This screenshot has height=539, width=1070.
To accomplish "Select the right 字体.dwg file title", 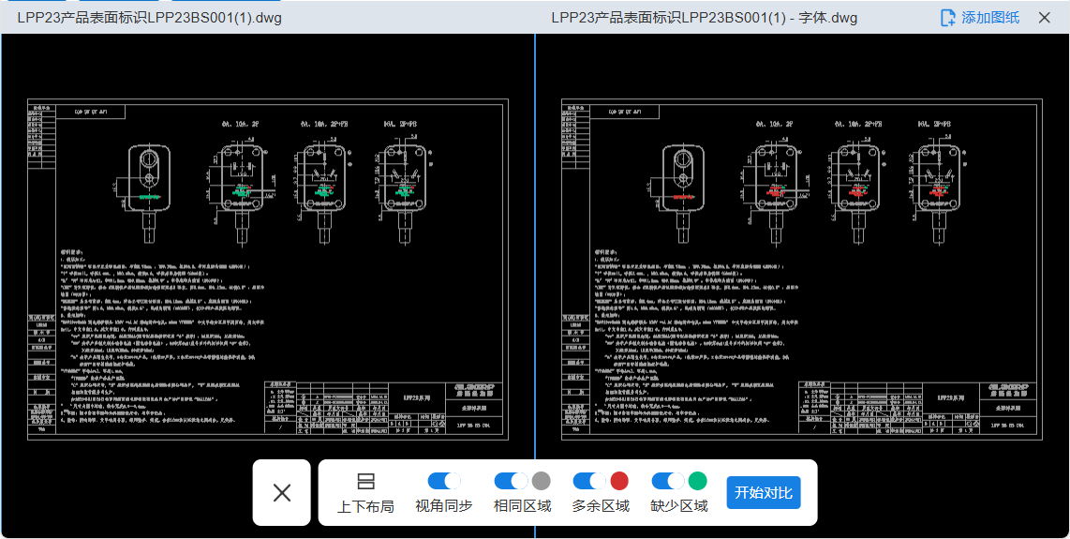I will tap(704, 17).
